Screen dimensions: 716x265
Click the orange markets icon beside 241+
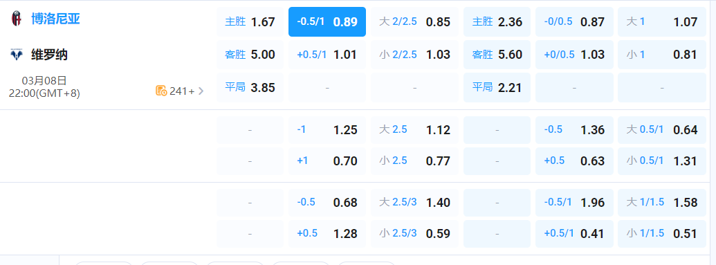161,91
